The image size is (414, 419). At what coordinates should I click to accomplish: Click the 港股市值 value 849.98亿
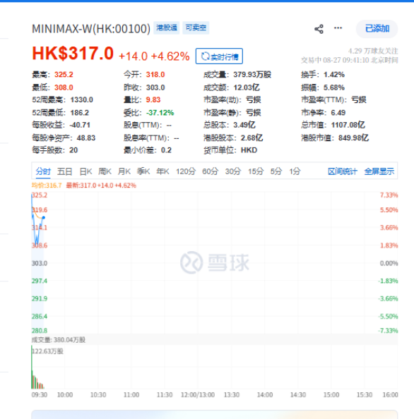[x=353, y=138]
